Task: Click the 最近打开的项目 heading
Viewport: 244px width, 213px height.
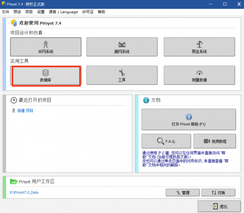Action: (x=35, y=100)
